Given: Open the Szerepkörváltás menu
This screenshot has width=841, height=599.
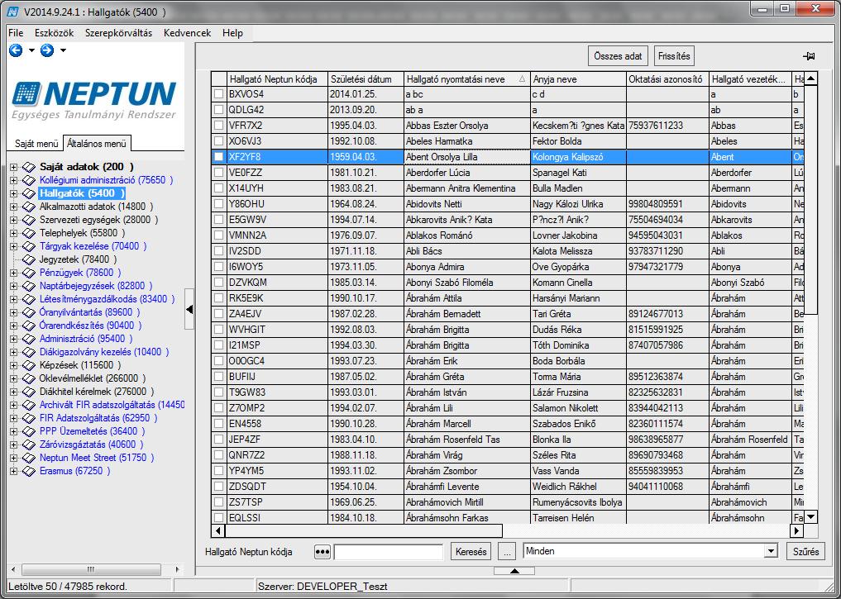Looking at the screenshot, I should (x=118, y=33).
